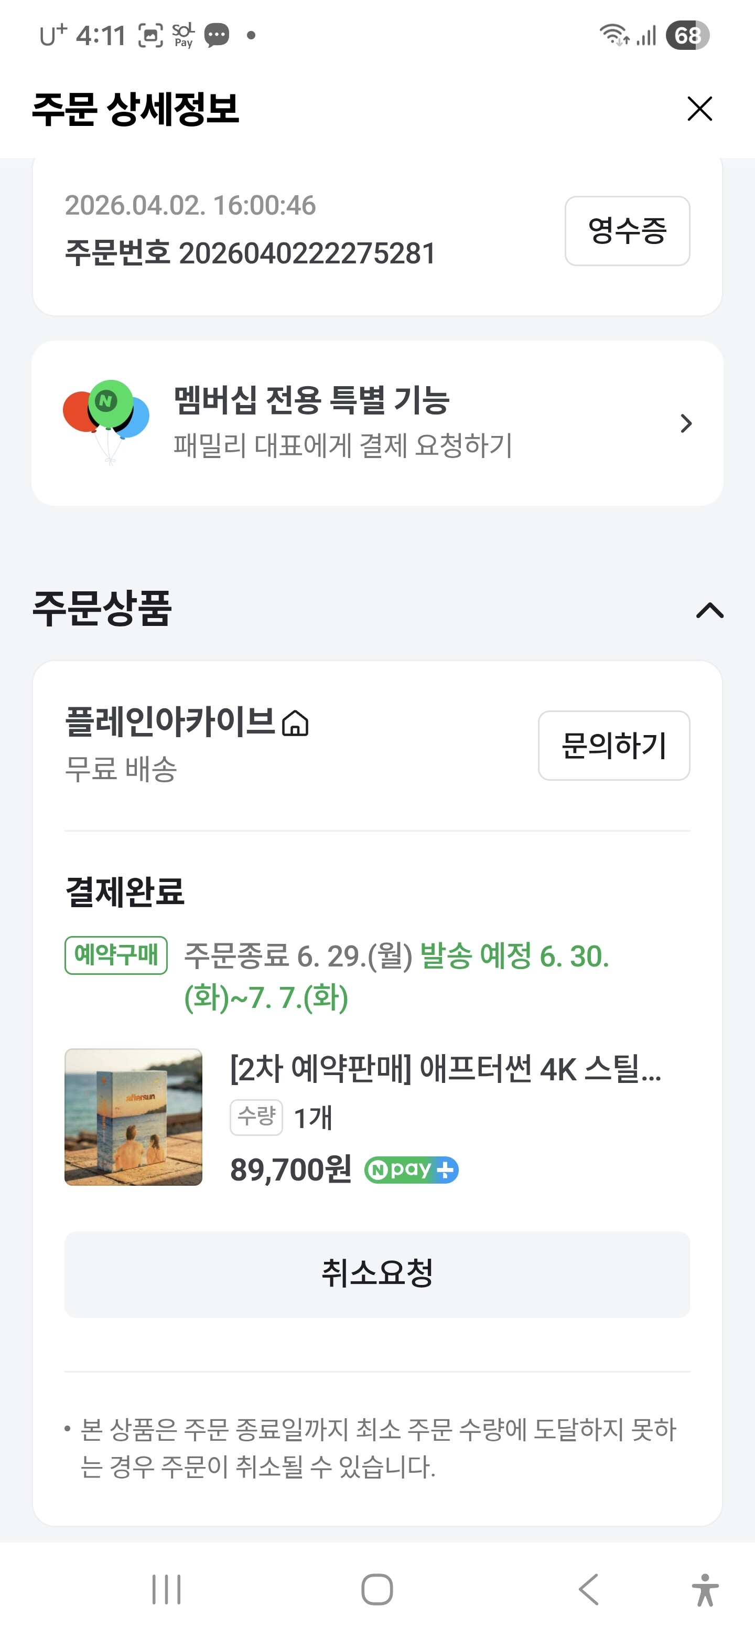Open Android recent apps button
The width and height of the screenshot is (755, 1637).
click(x=166, y=1589)
